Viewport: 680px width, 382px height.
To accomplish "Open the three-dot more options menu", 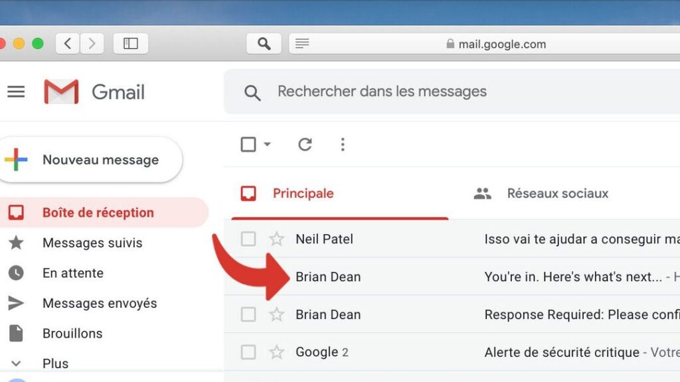I will [x=343, y=144].
